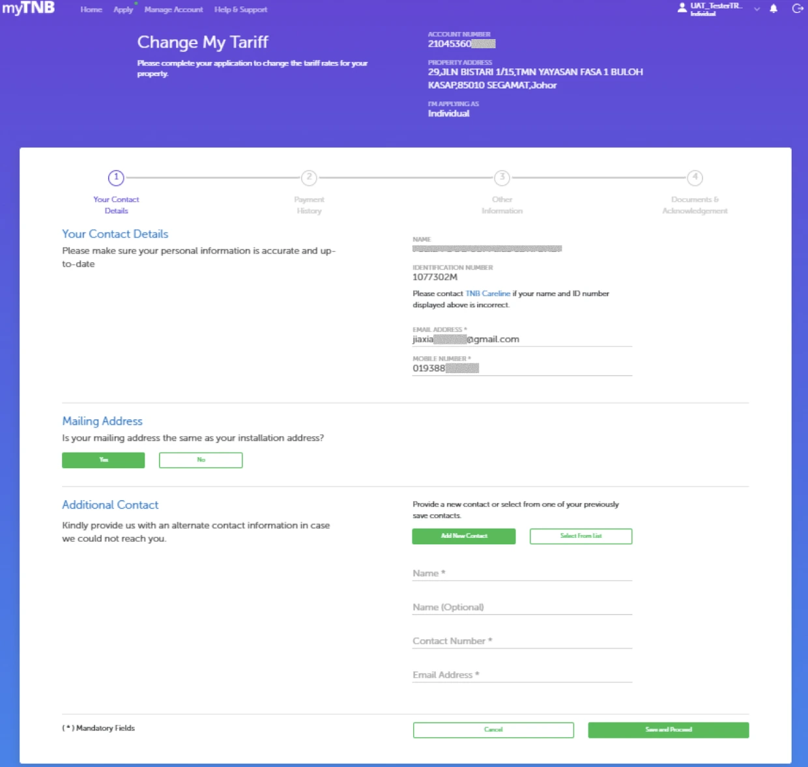Click the logout icon
Screen dimensions: 808x767
(797, 9)
